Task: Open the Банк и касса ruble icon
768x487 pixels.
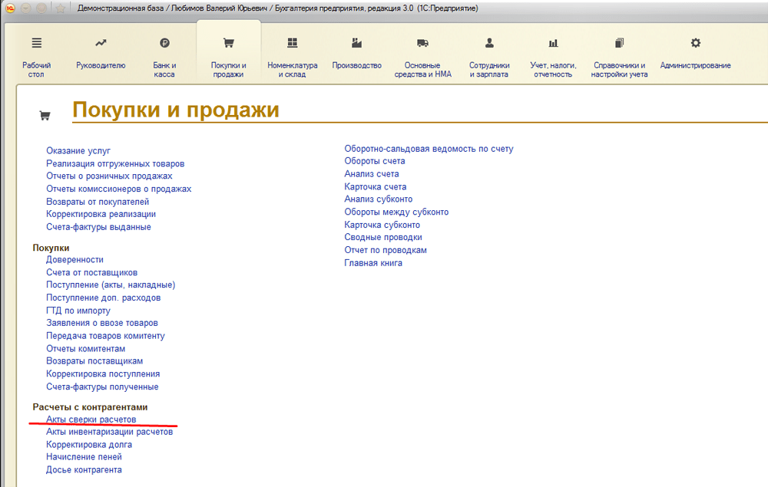Action: (164, 43)
